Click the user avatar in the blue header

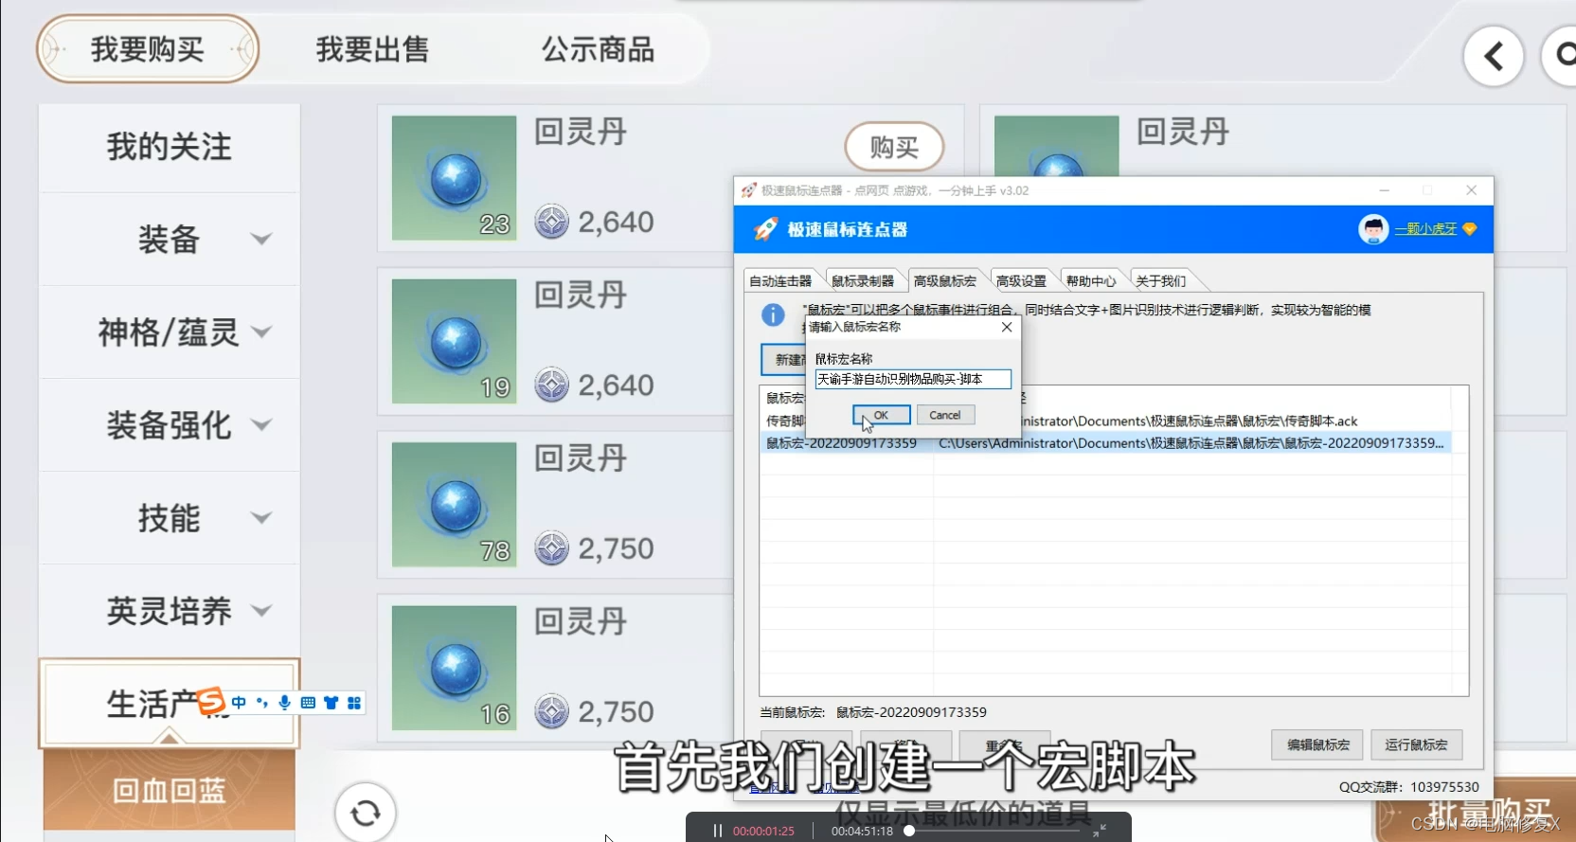click(1373, 229)
